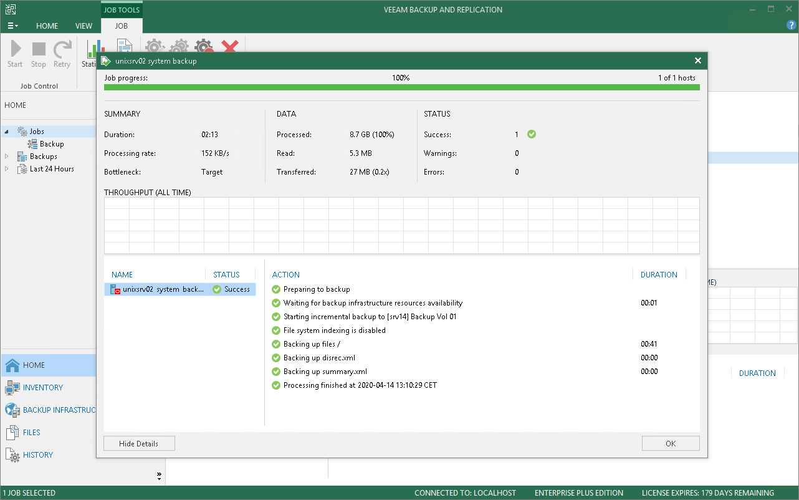Click the 'Backing up files /' action text
Screen dimensions: 799x500
tap(312, 344)
